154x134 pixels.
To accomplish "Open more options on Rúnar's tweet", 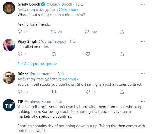I will coord(142,74).
